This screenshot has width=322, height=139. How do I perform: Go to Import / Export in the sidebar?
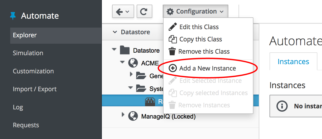point(35,89)
